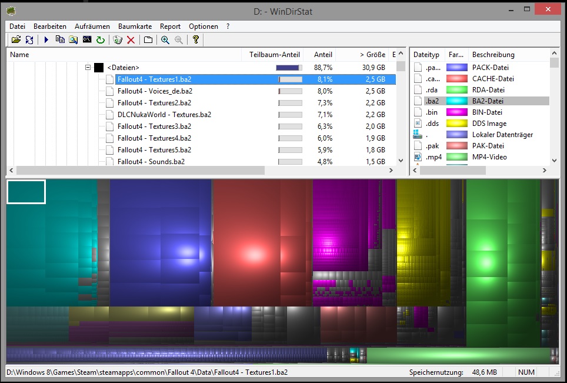Click the yellow DDS Image color swatch
Image resolution: width=567 pixels, height=383 pixels.
[x=456, y=124]
